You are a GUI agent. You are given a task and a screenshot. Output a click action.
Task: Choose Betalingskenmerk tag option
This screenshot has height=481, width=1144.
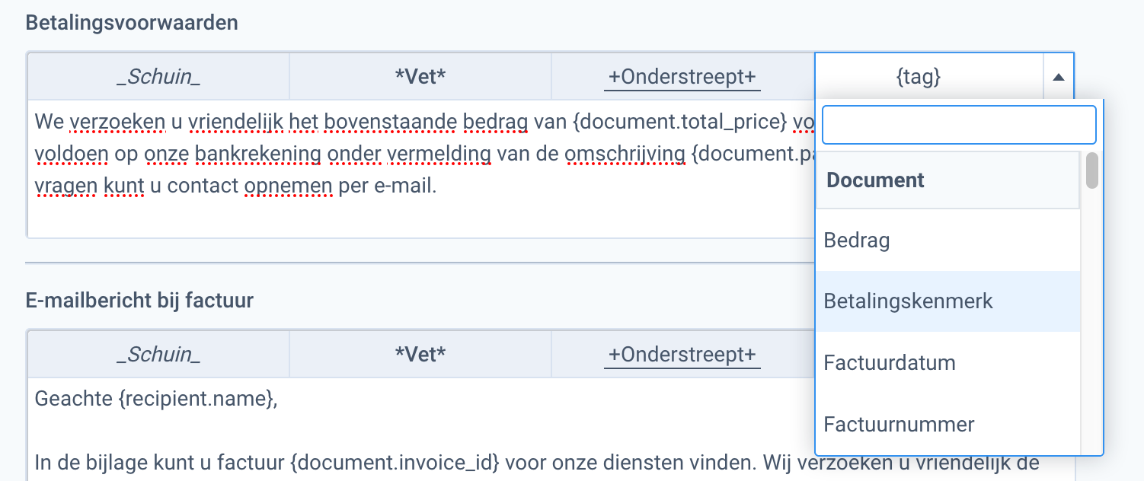click(x=908, y=301)
